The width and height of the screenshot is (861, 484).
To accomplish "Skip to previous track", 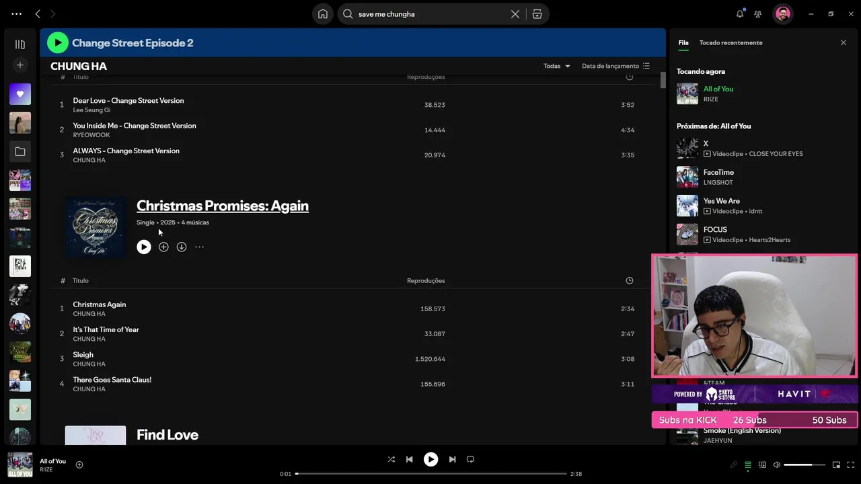I will [x=409, y=459].
